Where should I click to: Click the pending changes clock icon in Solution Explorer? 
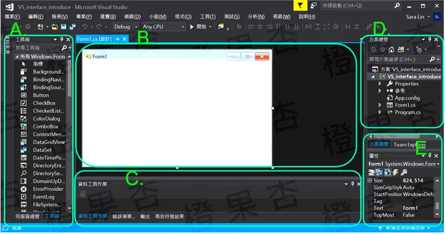pyautogui.click(x=419, y=50)
